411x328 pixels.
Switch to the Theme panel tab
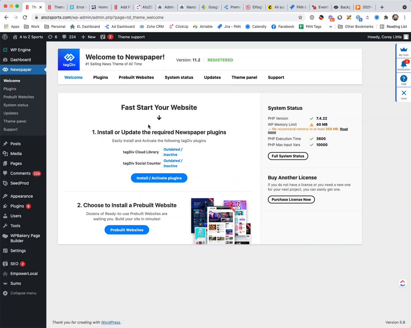click(x=244, y=77)
